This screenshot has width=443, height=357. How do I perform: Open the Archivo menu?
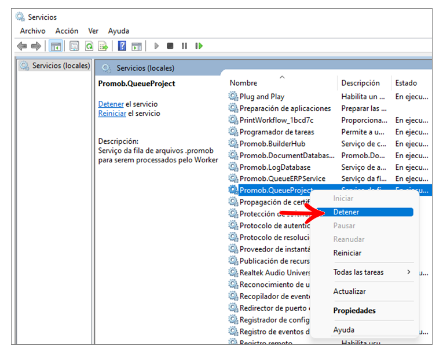pyautogui.click(x=33, y=31)
